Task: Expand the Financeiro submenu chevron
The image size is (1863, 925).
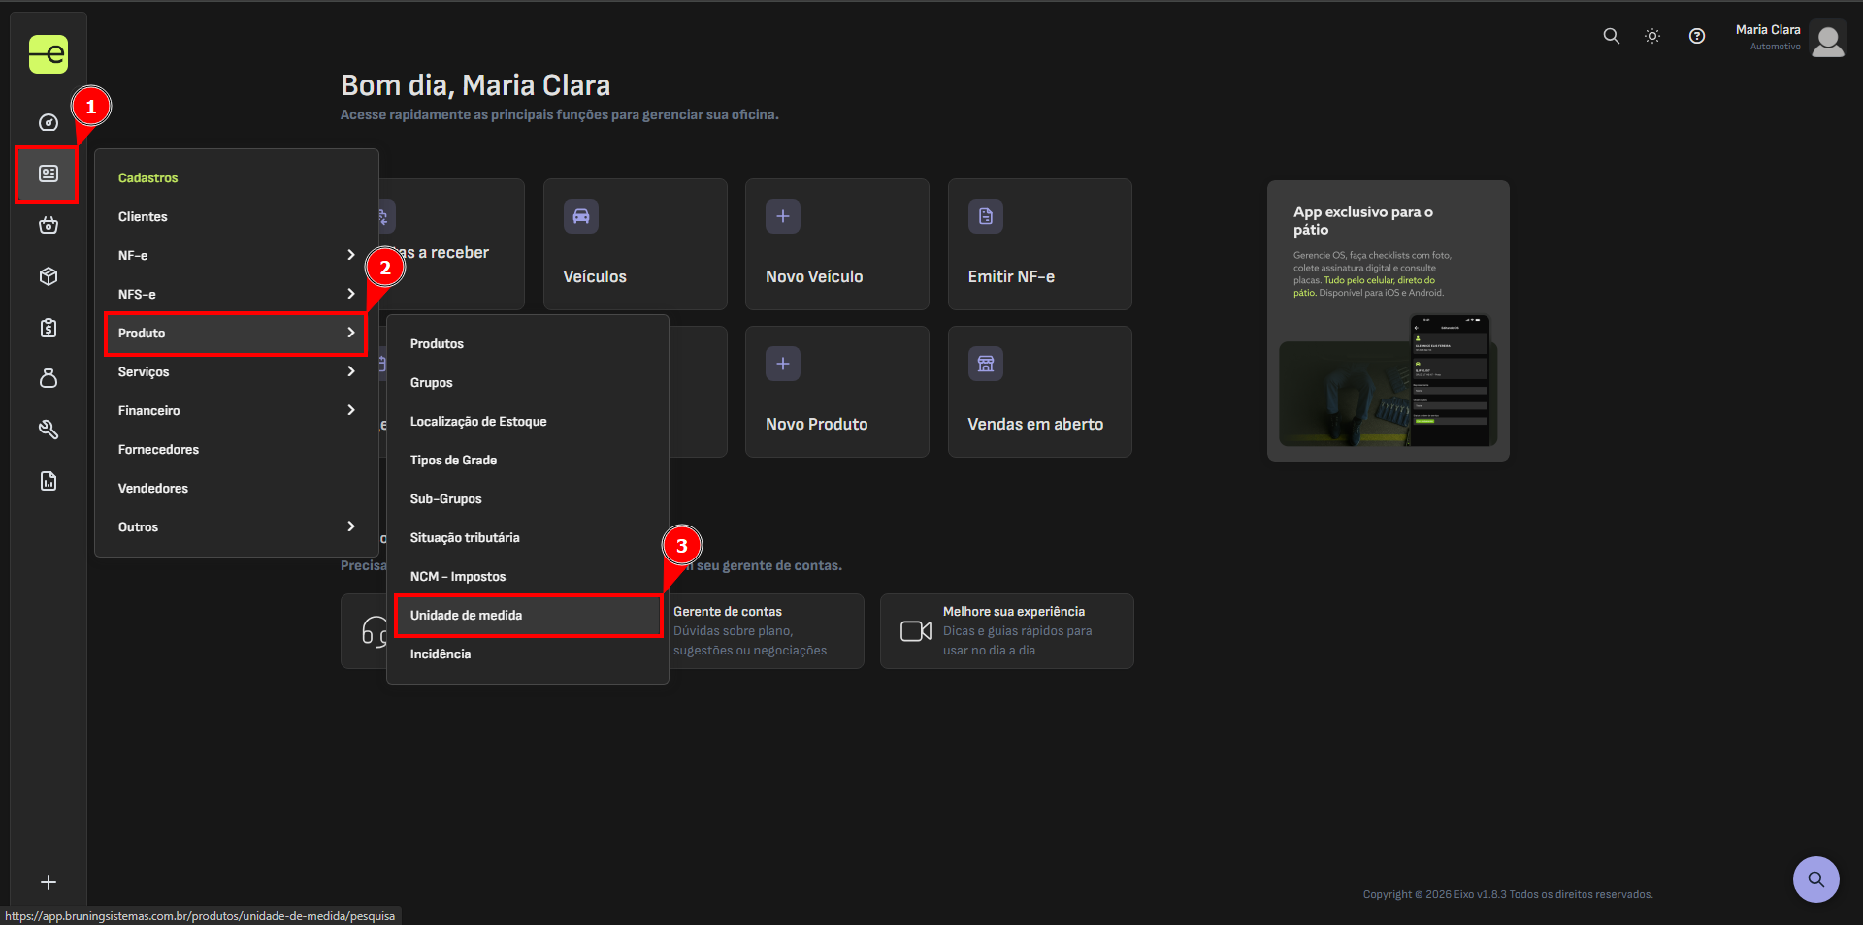Action: click(x=351, y=410)
